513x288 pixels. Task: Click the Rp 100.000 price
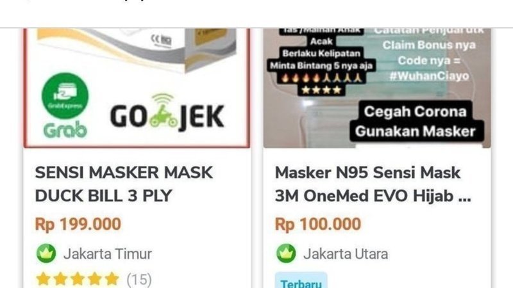pos(317,225)
